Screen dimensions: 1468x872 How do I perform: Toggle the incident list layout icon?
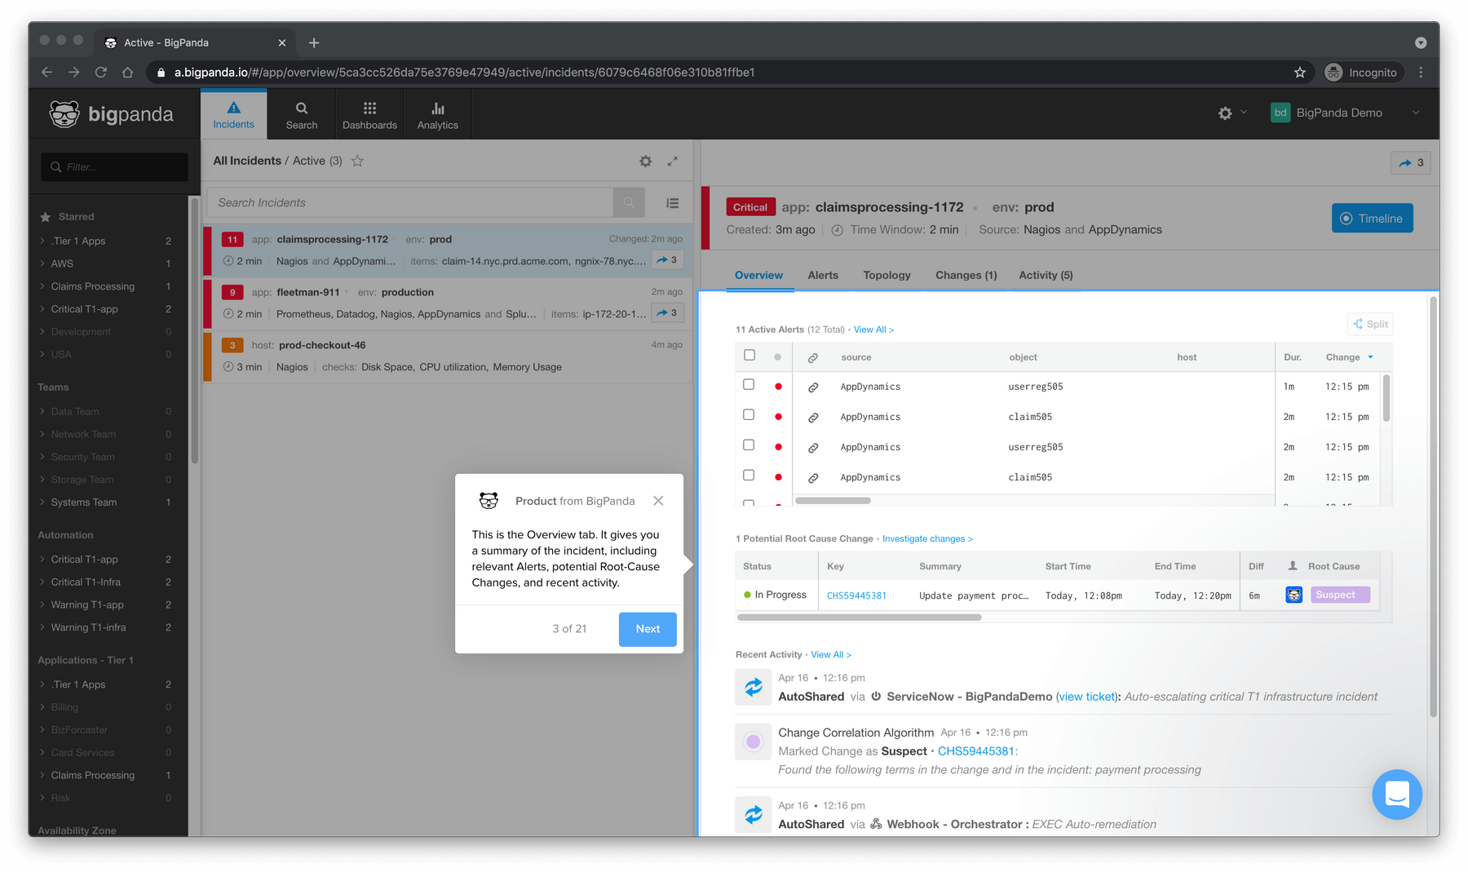673,203
